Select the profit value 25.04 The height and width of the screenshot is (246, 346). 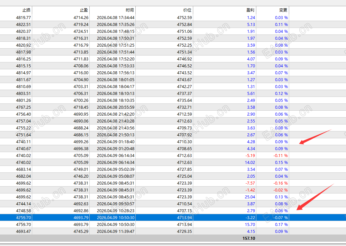(250, 197)
